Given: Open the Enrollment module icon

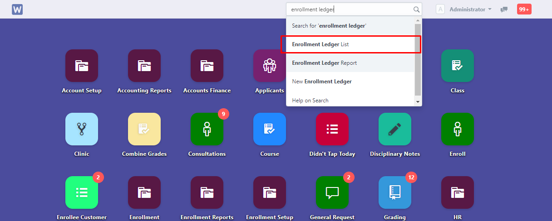Looking at the screenshot, I should (144, 192).
